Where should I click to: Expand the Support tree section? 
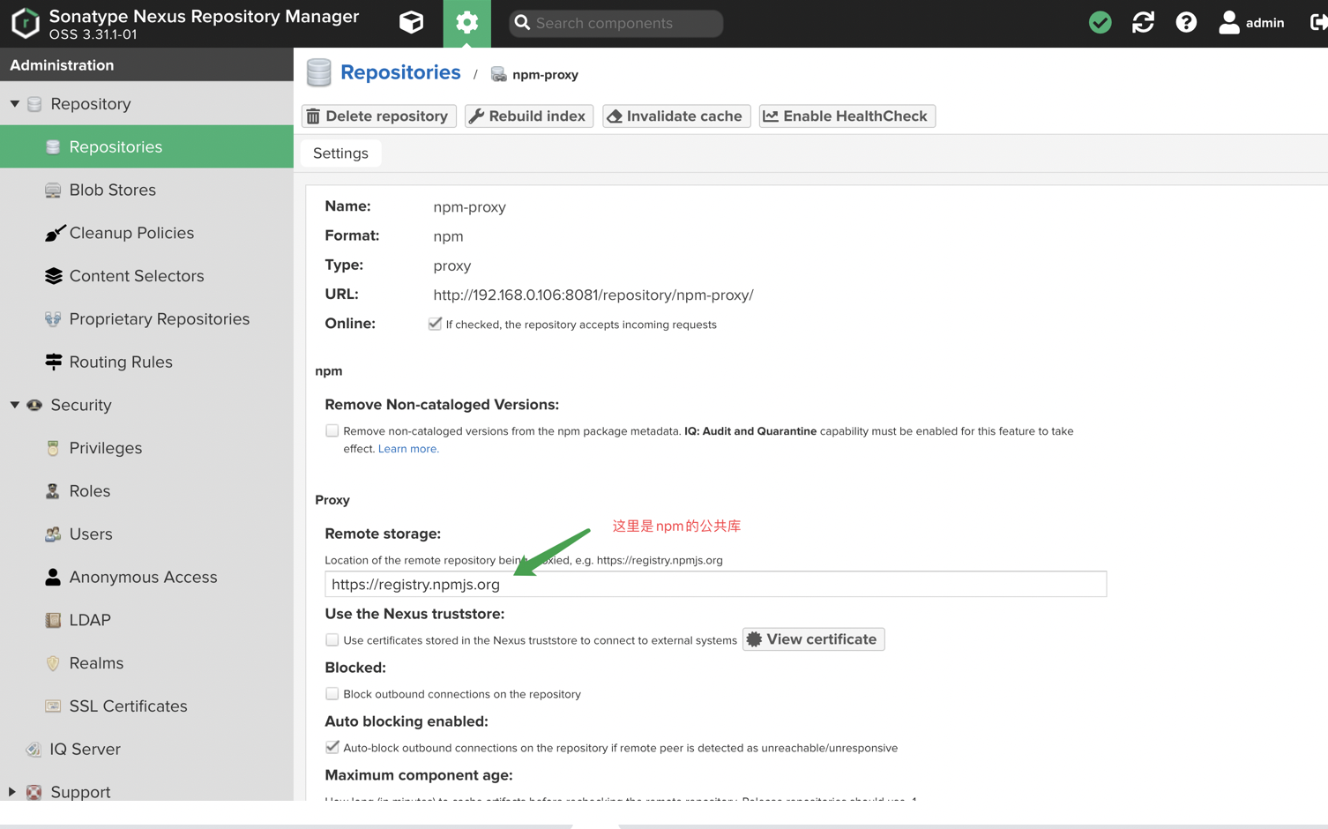click(x=12, y=792)
